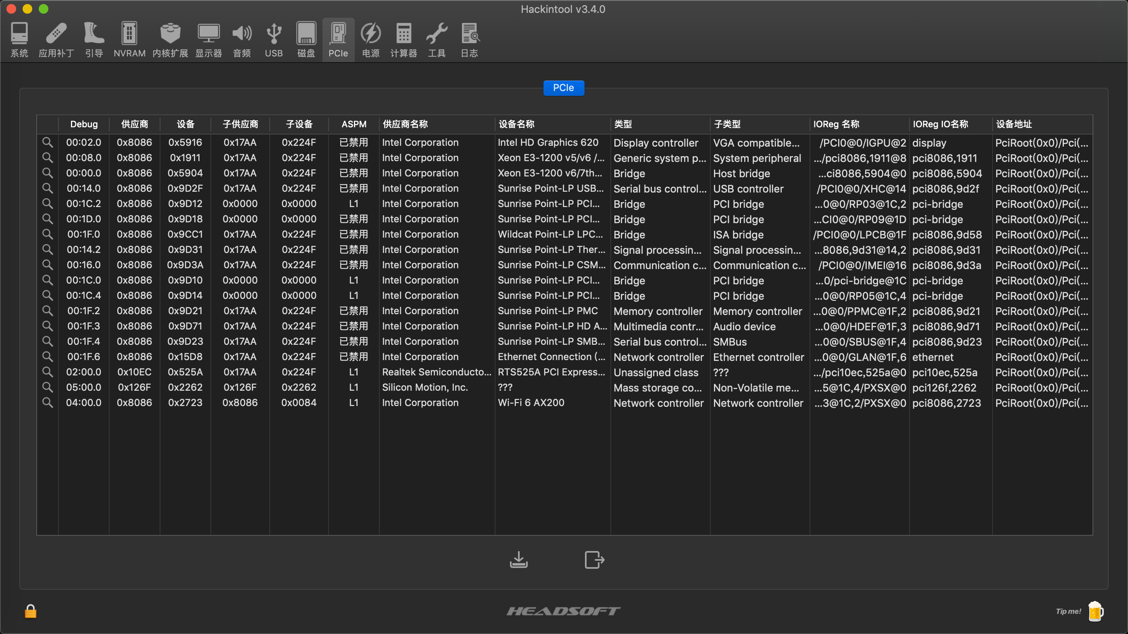Select the PCIe tab above the table
Screen dimensions: 1128x634
pos(563,87)
